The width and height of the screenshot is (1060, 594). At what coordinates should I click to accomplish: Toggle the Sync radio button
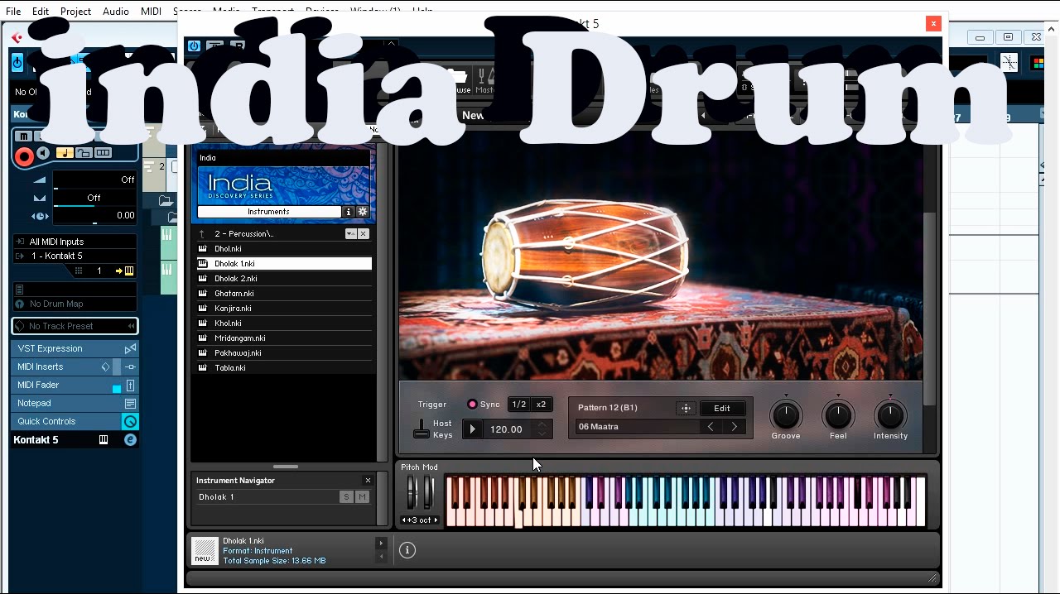[472, 405]
